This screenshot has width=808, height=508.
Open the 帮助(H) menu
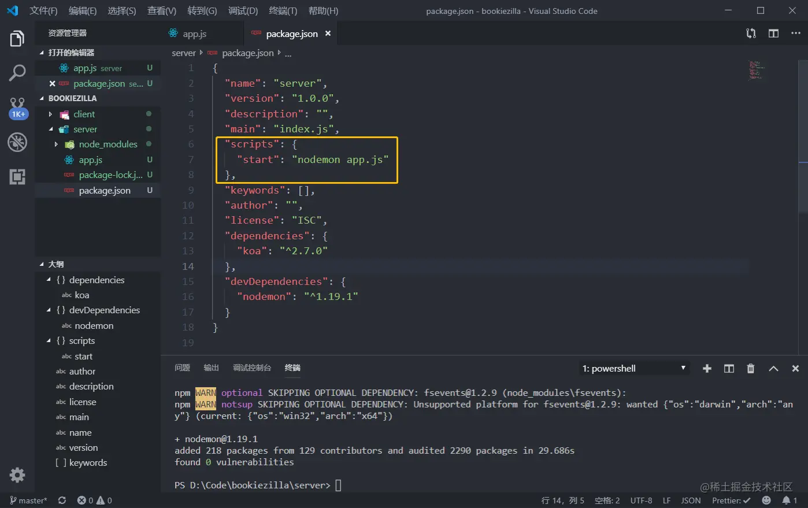click(x=323, y=11)
